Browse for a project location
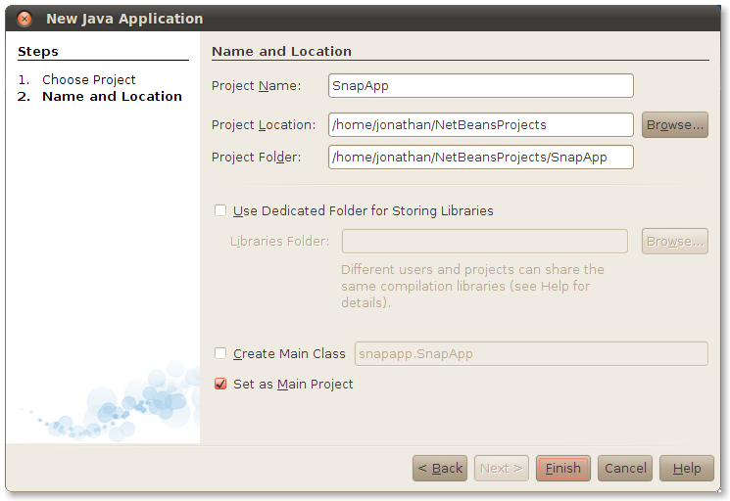This screenshot has width=730, height=501. click(674, 125)
